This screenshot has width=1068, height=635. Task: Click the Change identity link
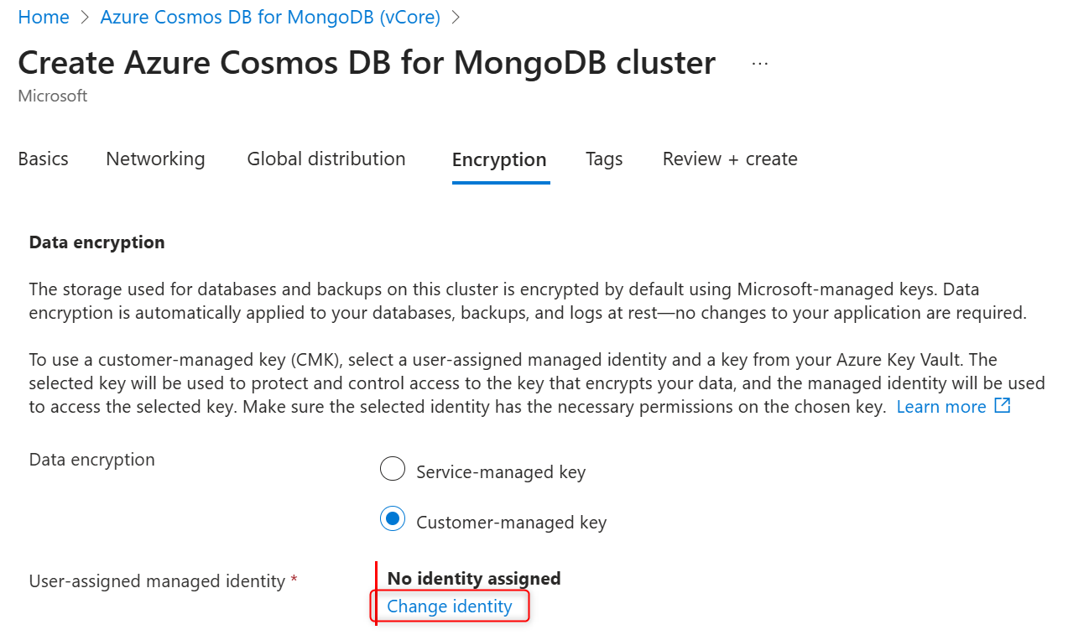click(450, 606)
